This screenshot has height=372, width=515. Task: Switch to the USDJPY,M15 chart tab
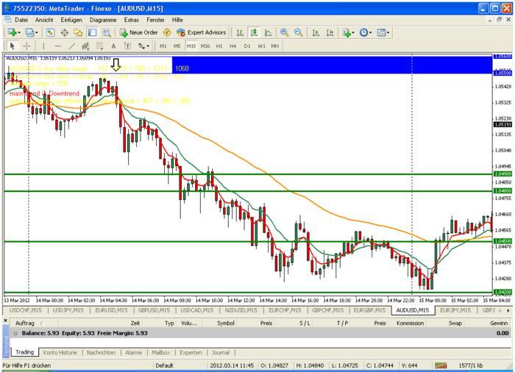click(x=68, y=310)
